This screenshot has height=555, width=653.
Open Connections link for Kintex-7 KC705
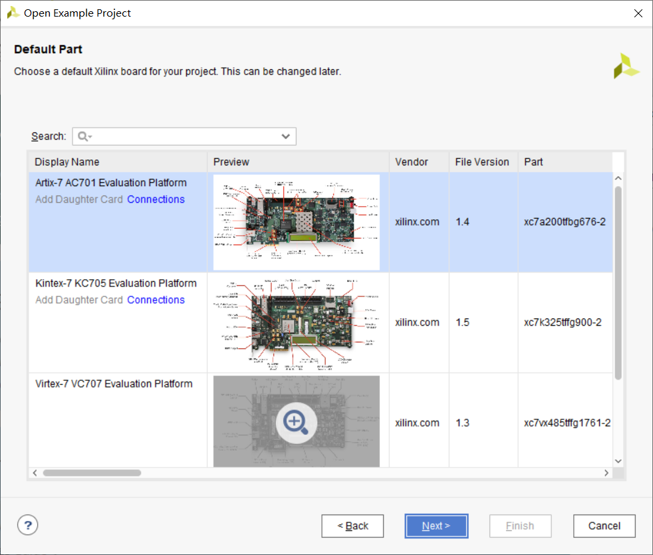click(156, 300)
